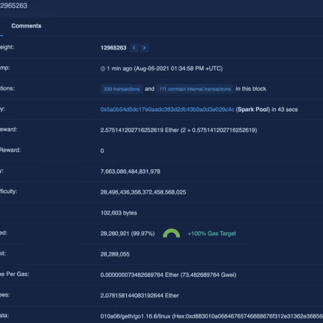
Task: Click the 'in this block' text
Action: pyautogui.click(x=251, y=89)
